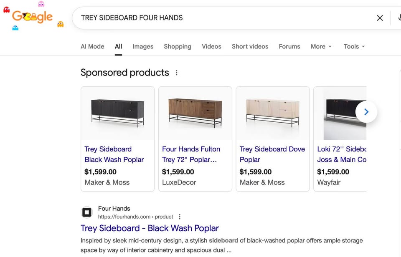
Task: Open the More search categories dropdown
Action: pos(320,46)
